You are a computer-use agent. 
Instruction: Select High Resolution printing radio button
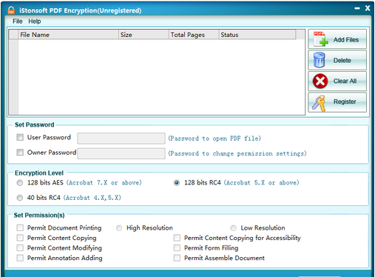point(119,228)
